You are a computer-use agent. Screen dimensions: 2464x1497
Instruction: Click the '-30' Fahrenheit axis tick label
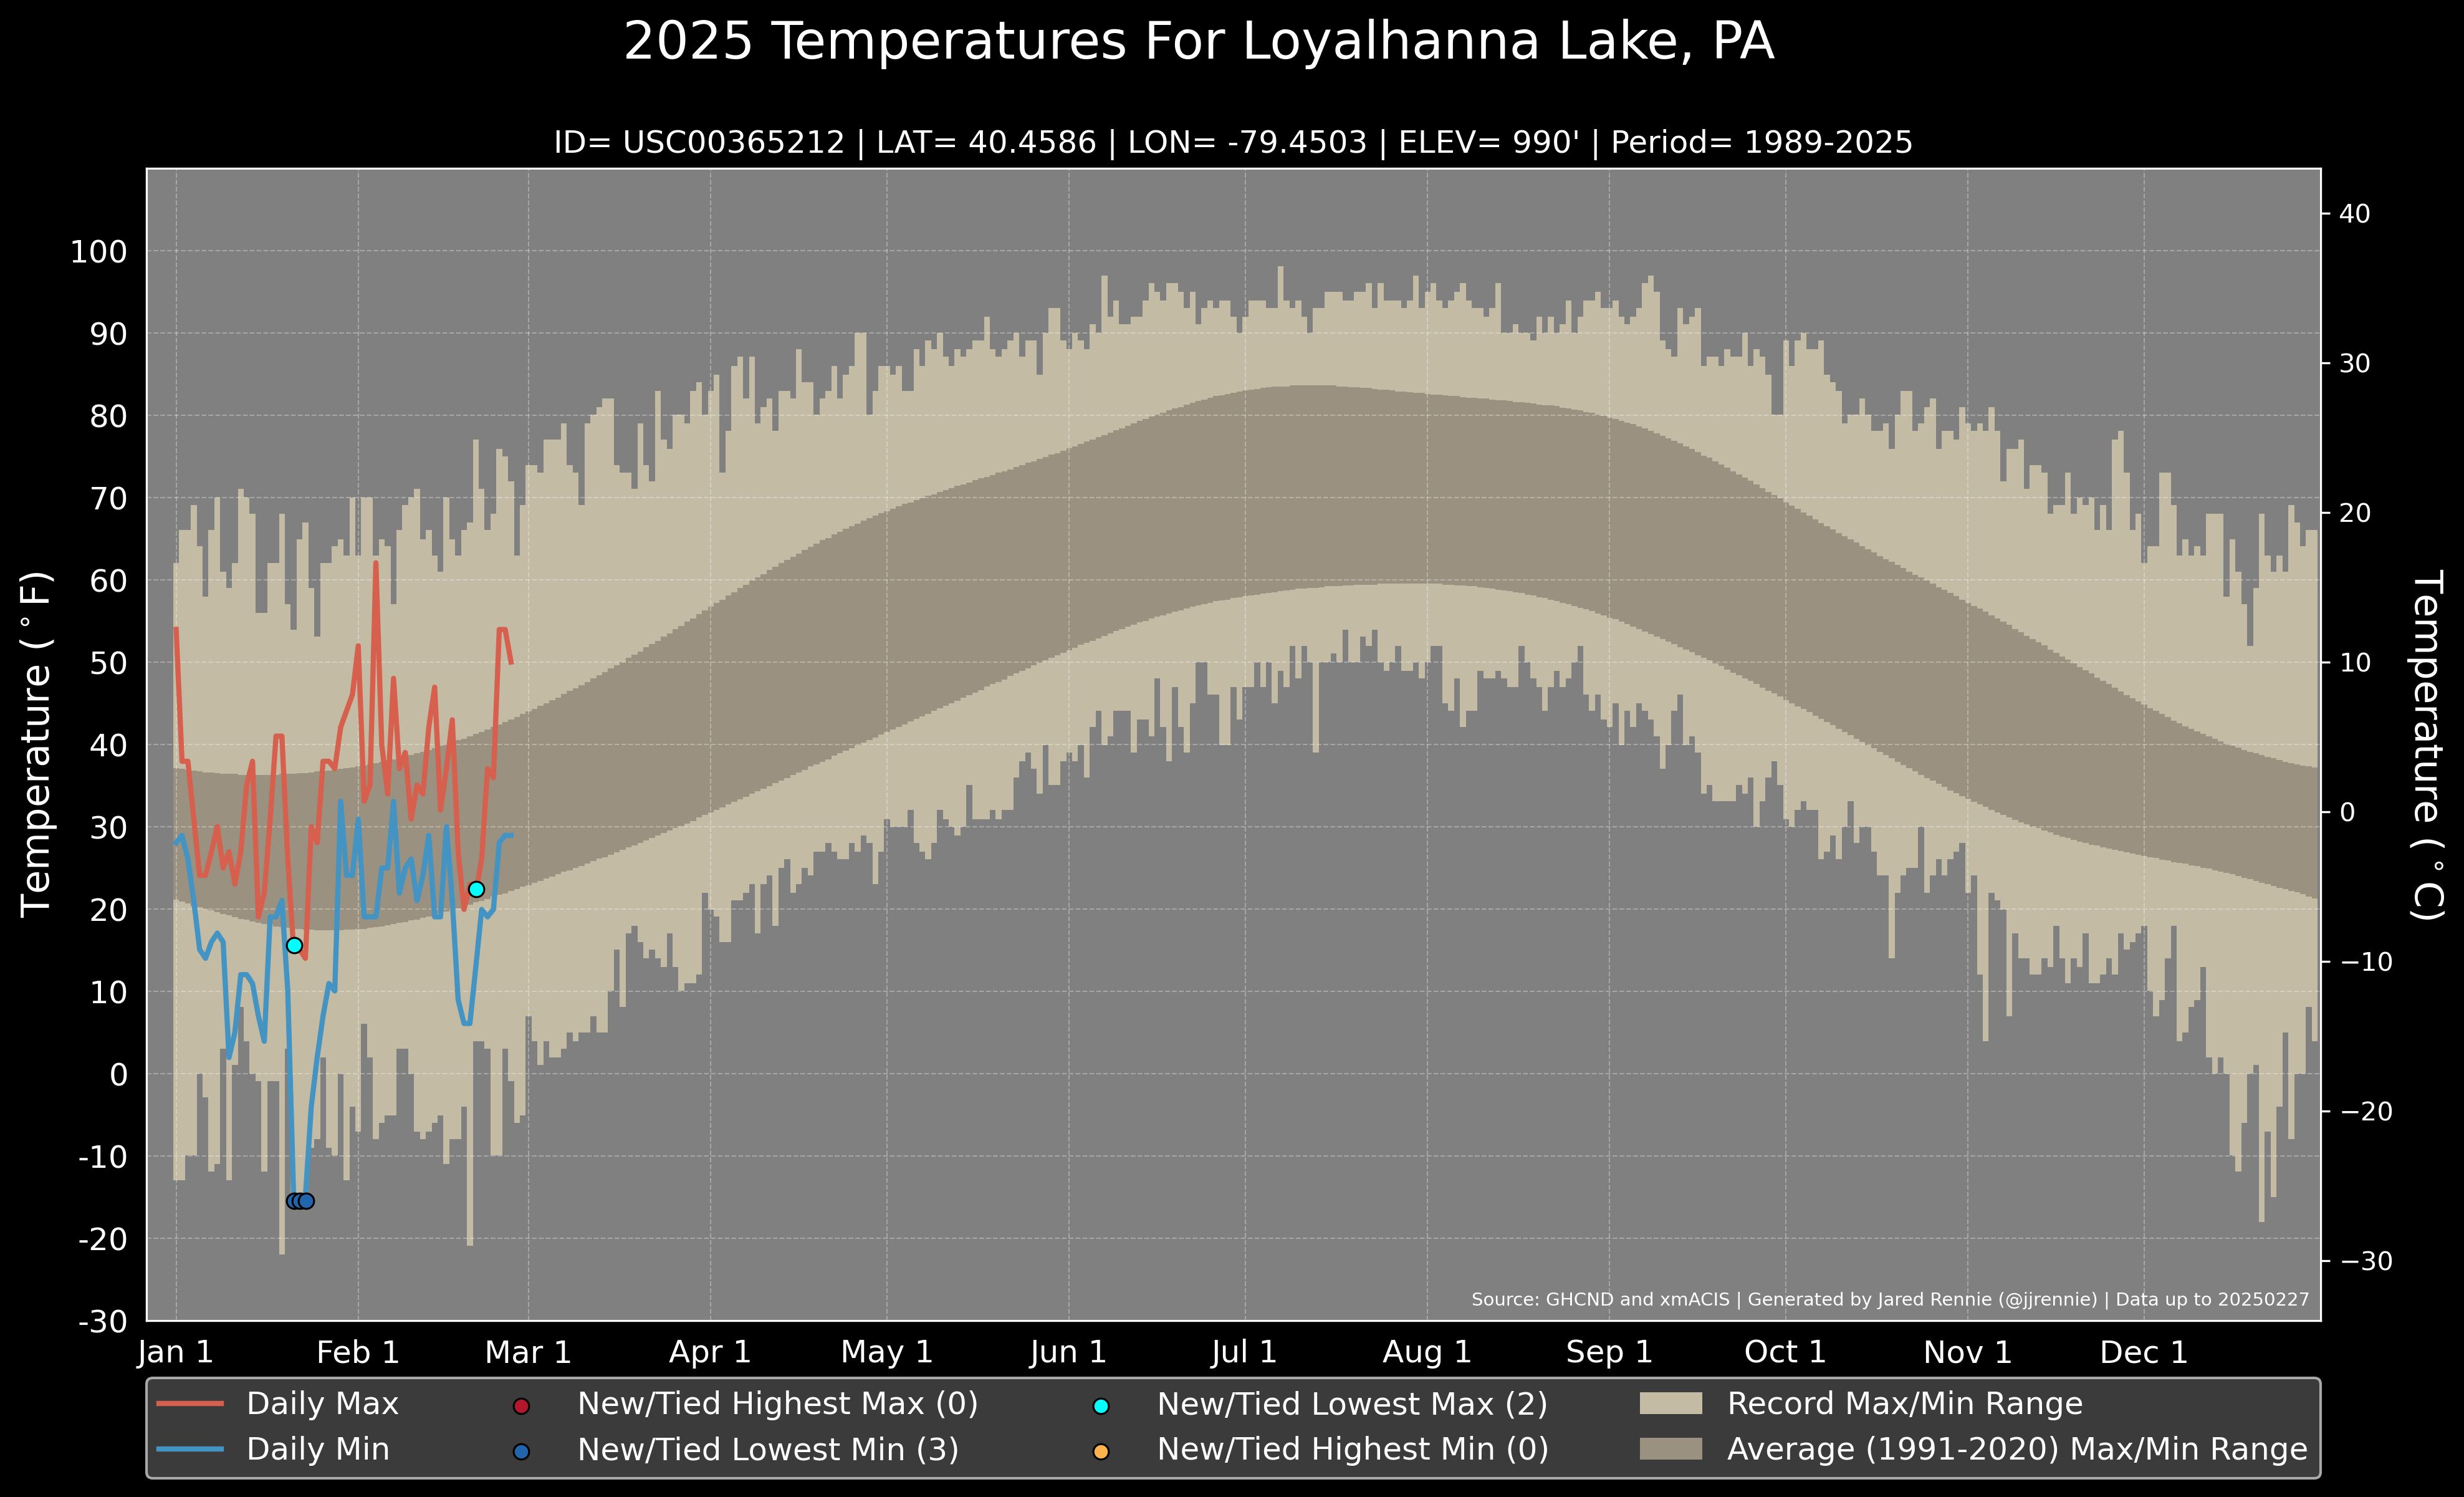pyautogui.click(x=103, y=1321)
